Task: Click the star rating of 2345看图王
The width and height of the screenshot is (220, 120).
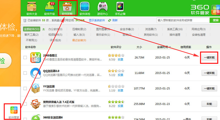Action: click(x=116, y=55)
